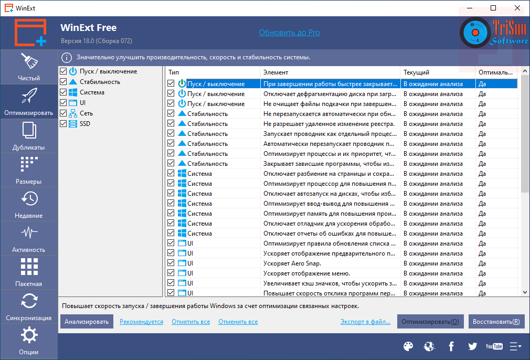The width and height of the screenshot is (530, 360).
Task: Click the Анализировать button
Action: [87, 322]
